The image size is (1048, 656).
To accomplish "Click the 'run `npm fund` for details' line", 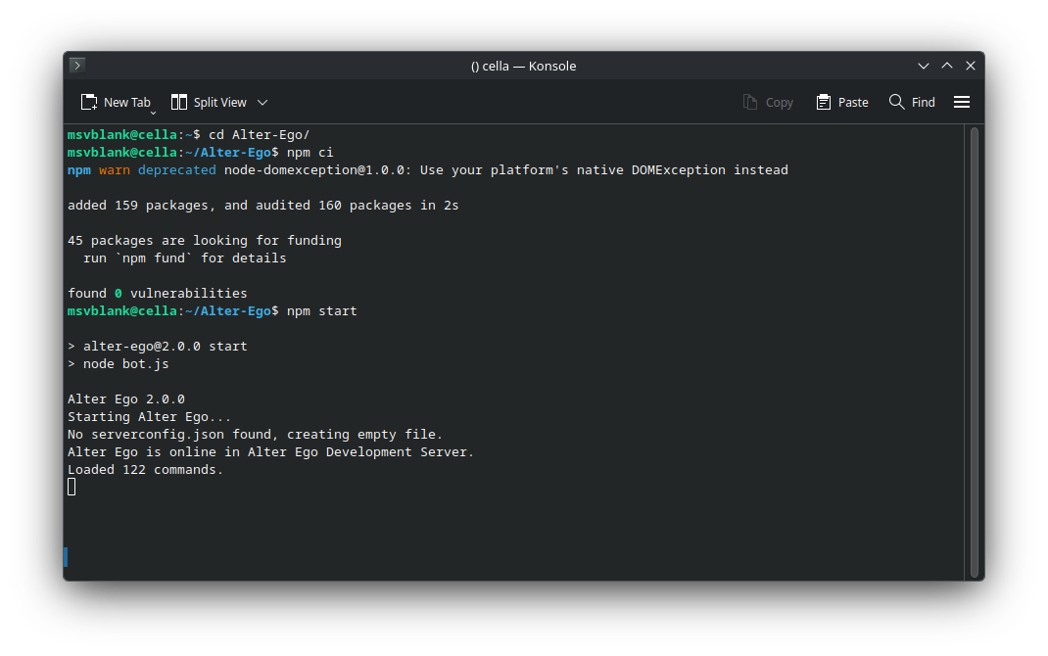I will [x=184, y=258].
